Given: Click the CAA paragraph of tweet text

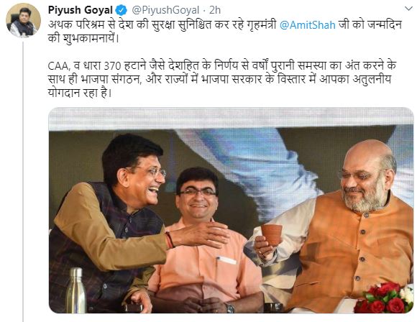Looking at the screenshot, I should pyautogui.click(x=221, y=79).
